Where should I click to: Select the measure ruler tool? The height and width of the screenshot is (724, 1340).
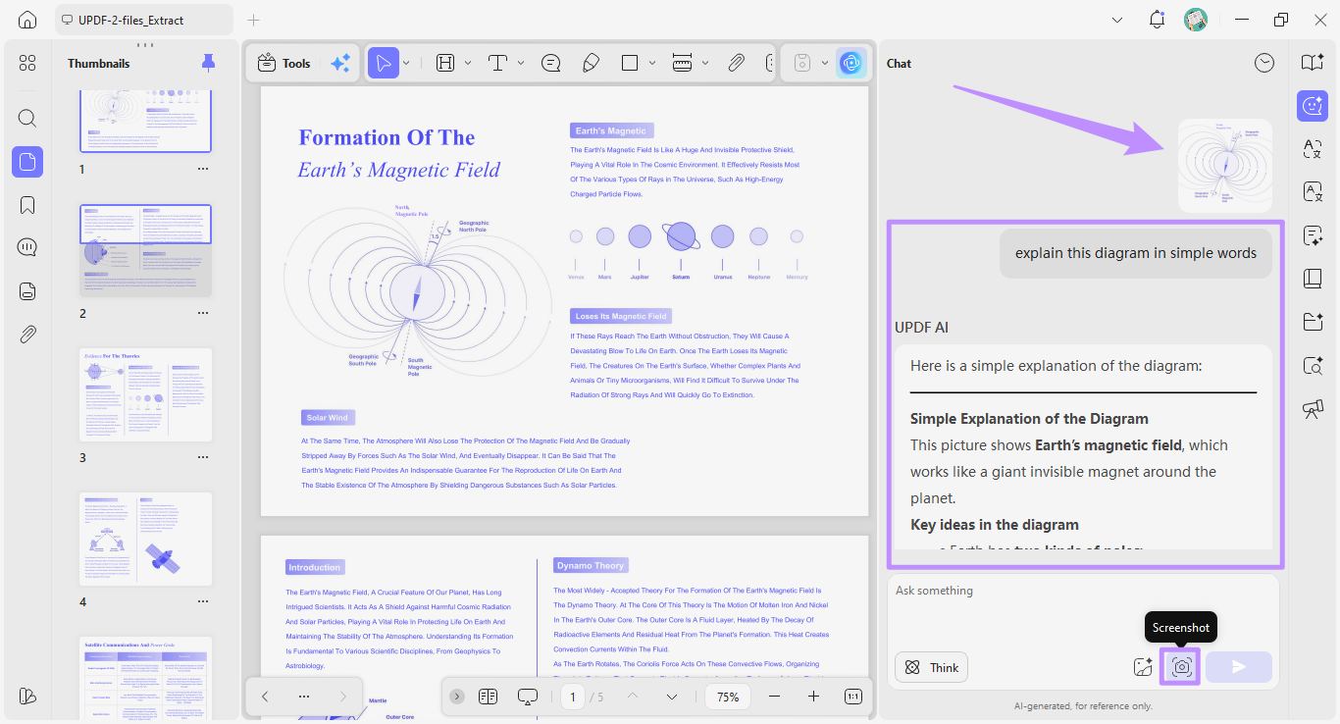(683, 63)
